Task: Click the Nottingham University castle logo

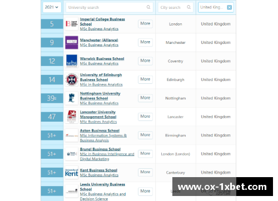Action: point(72,98)
